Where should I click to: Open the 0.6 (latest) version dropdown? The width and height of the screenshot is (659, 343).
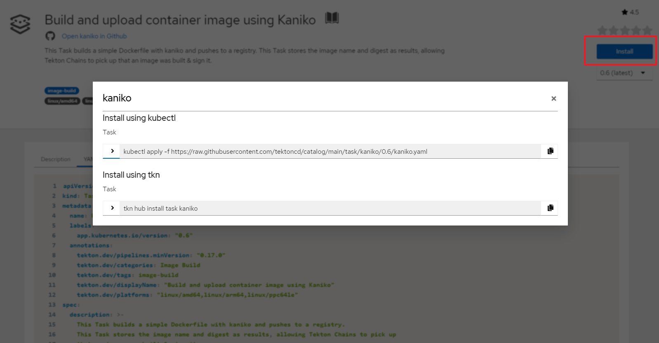[x=624, y=73]
